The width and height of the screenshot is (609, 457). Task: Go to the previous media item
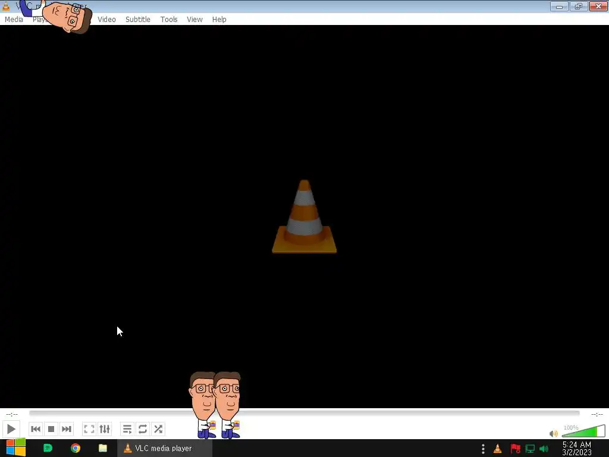tap(35, 429)
